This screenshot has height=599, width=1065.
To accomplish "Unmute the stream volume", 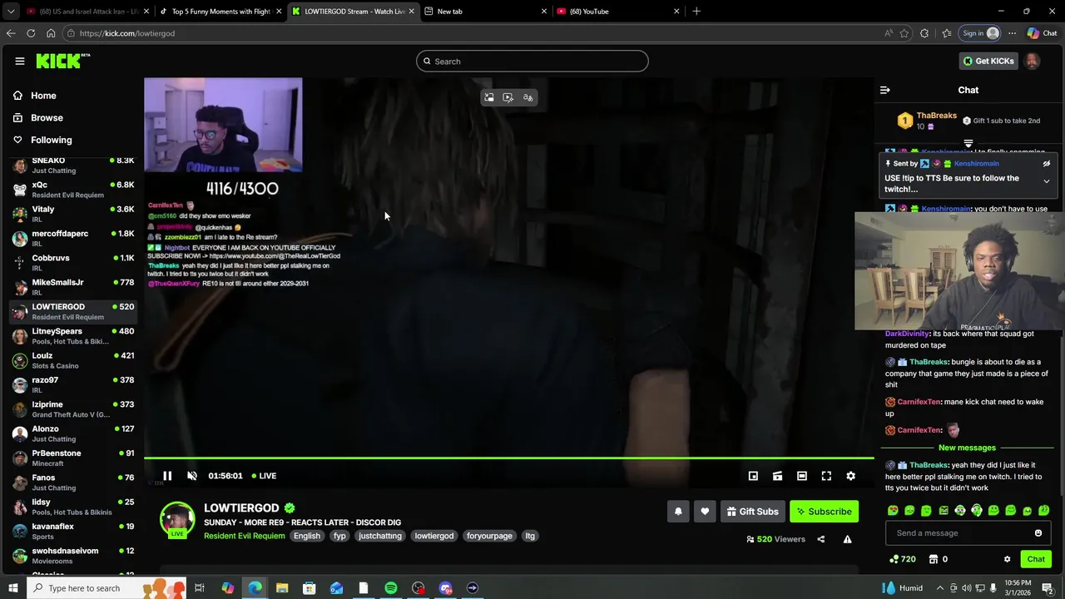I will (x=192, y=476).
